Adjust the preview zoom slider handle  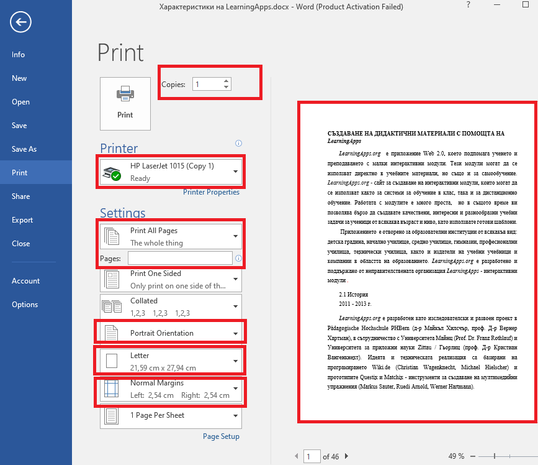point(495,456)
